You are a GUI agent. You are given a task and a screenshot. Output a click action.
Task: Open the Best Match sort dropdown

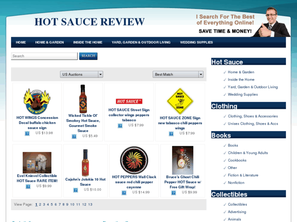pos(178,75)
